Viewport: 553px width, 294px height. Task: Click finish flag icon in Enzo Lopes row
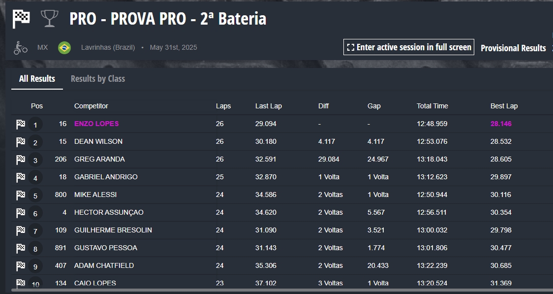tap(21, 124)
